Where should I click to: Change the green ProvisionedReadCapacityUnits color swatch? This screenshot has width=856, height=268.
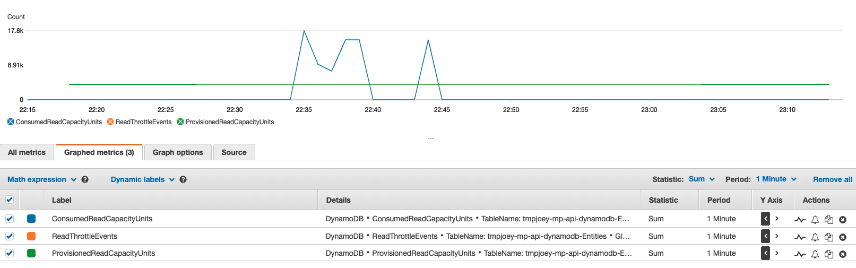(x=31, y=253)
